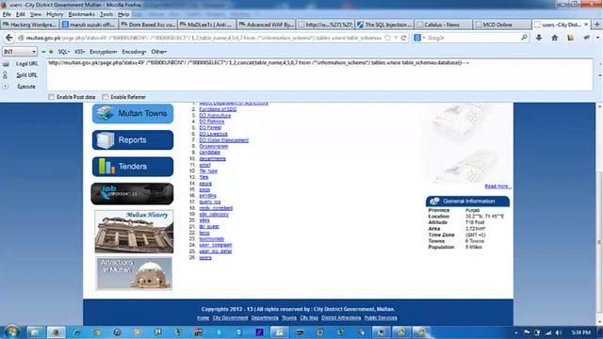
Task: Expand the Other dropdown menu
Action: [159, 52]
